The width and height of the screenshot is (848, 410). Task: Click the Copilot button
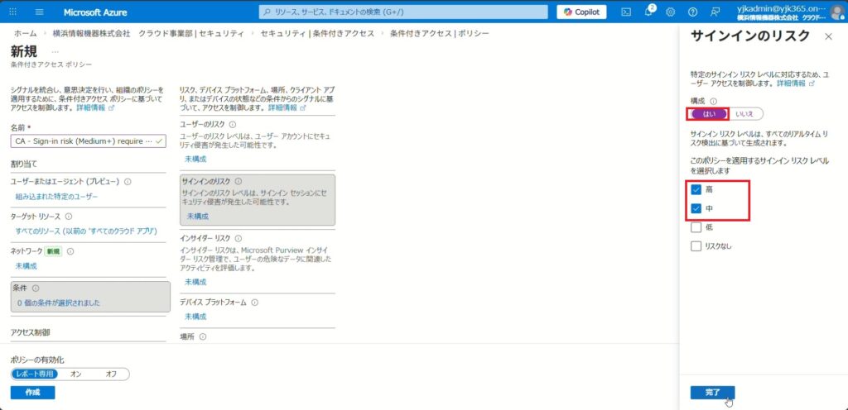coord(581,12)
